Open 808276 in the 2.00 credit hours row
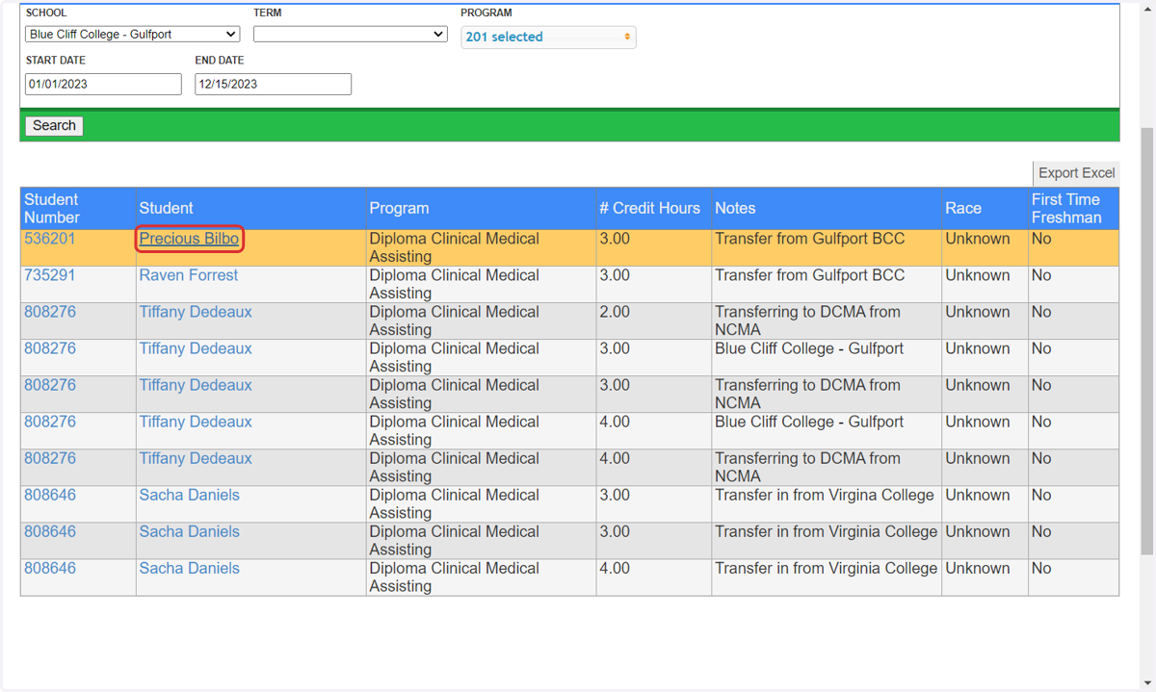 [x=49, y=312]
